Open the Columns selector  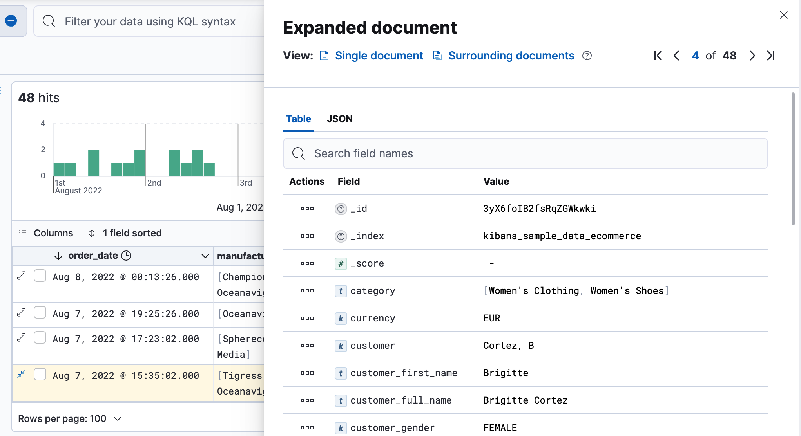coord(53,233)
